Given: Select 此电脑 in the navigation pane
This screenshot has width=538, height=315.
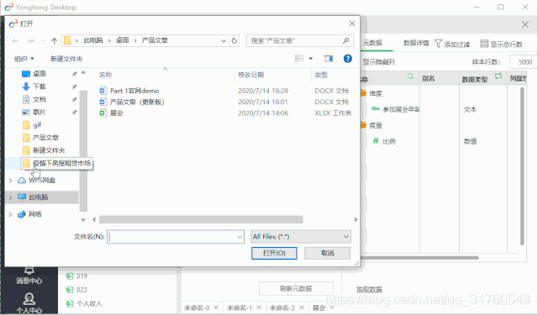Looking at the screenshot, I should (39, 197).
